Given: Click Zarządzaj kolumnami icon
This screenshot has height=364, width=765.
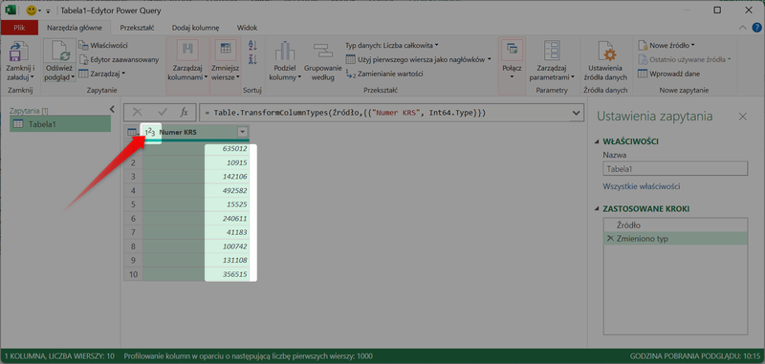Looking at the screenshot, I should [187, 50].
